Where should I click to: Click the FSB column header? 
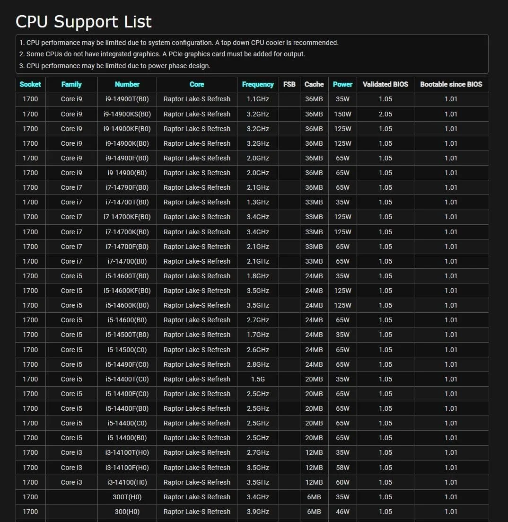click(289, 84)
